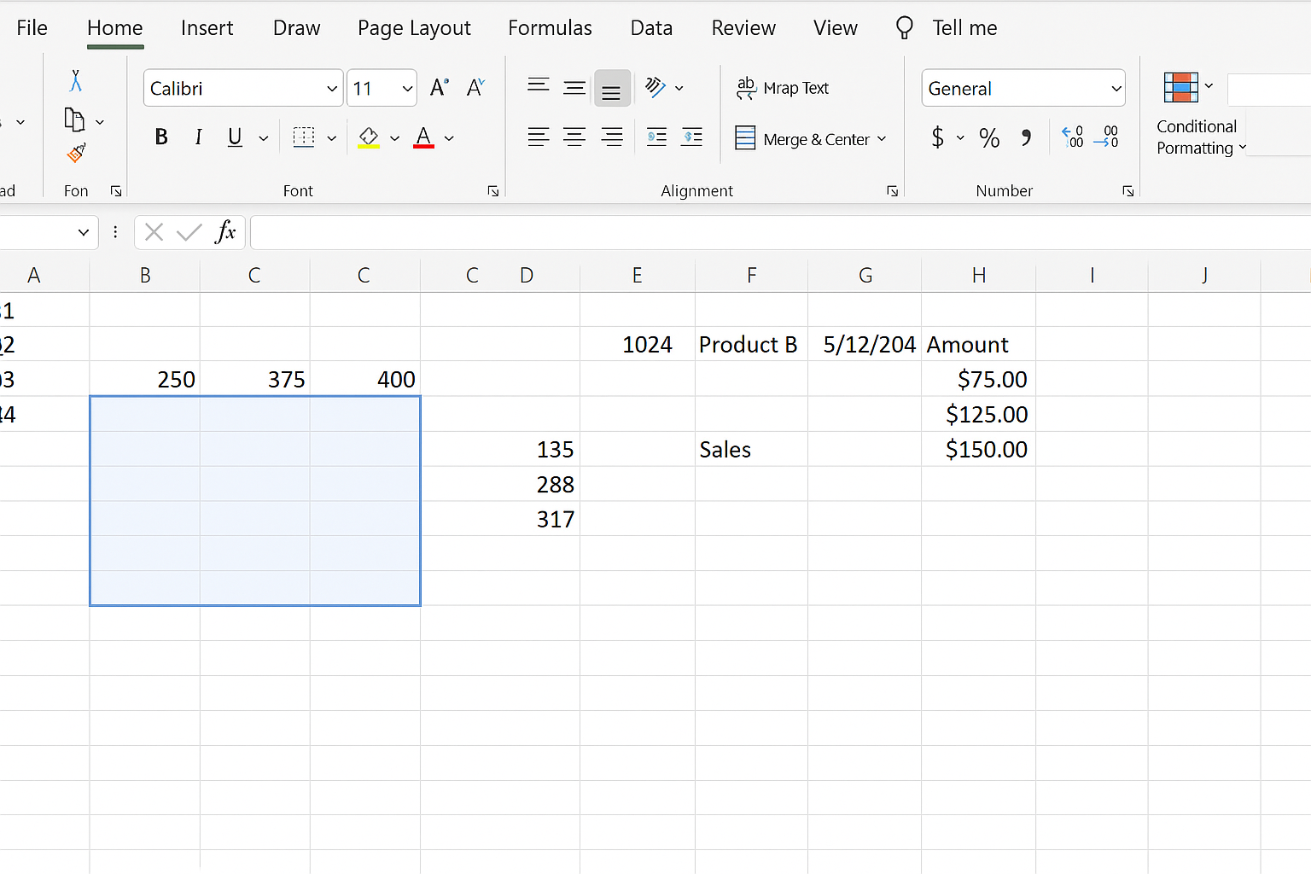Toggle Italic formatting
The height and width of the screenshot is (874, 1311).
click(198, 137)
